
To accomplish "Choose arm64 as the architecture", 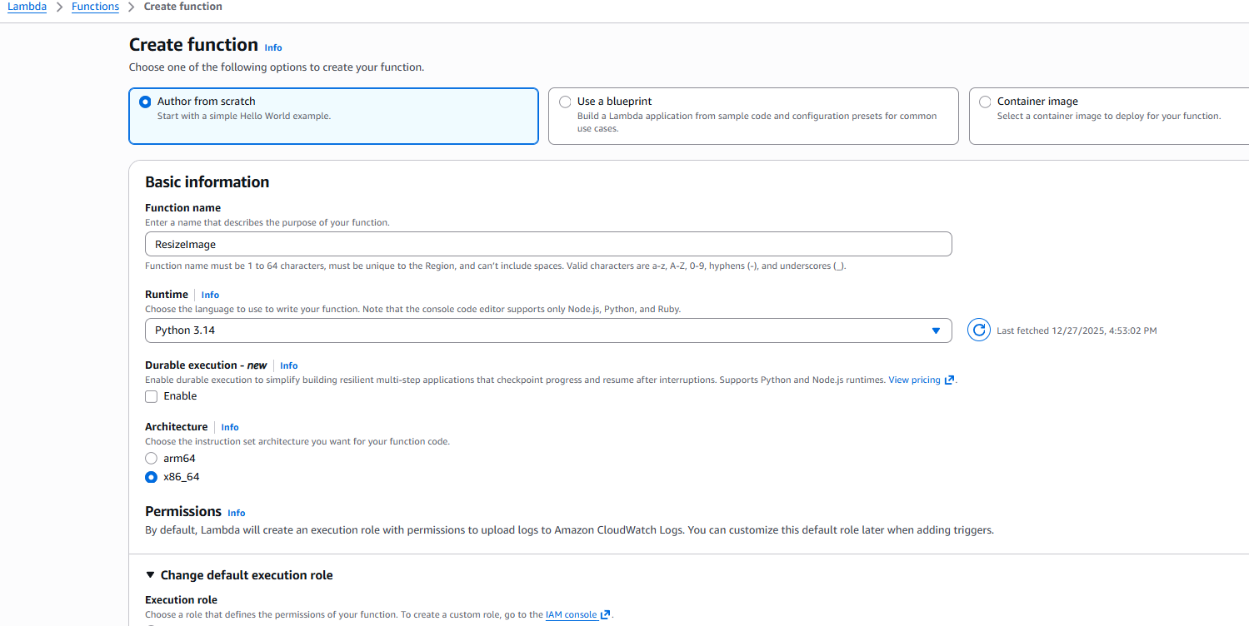I will 151,458.
